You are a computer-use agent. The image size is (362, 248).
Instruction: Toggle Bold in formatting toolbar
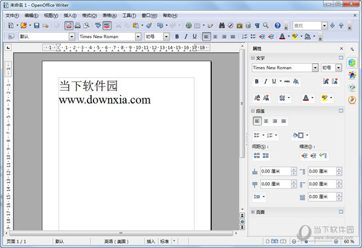click(177, 36)
